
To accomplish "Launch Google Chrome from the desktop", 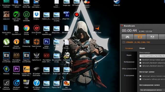I will click(26, 30).
